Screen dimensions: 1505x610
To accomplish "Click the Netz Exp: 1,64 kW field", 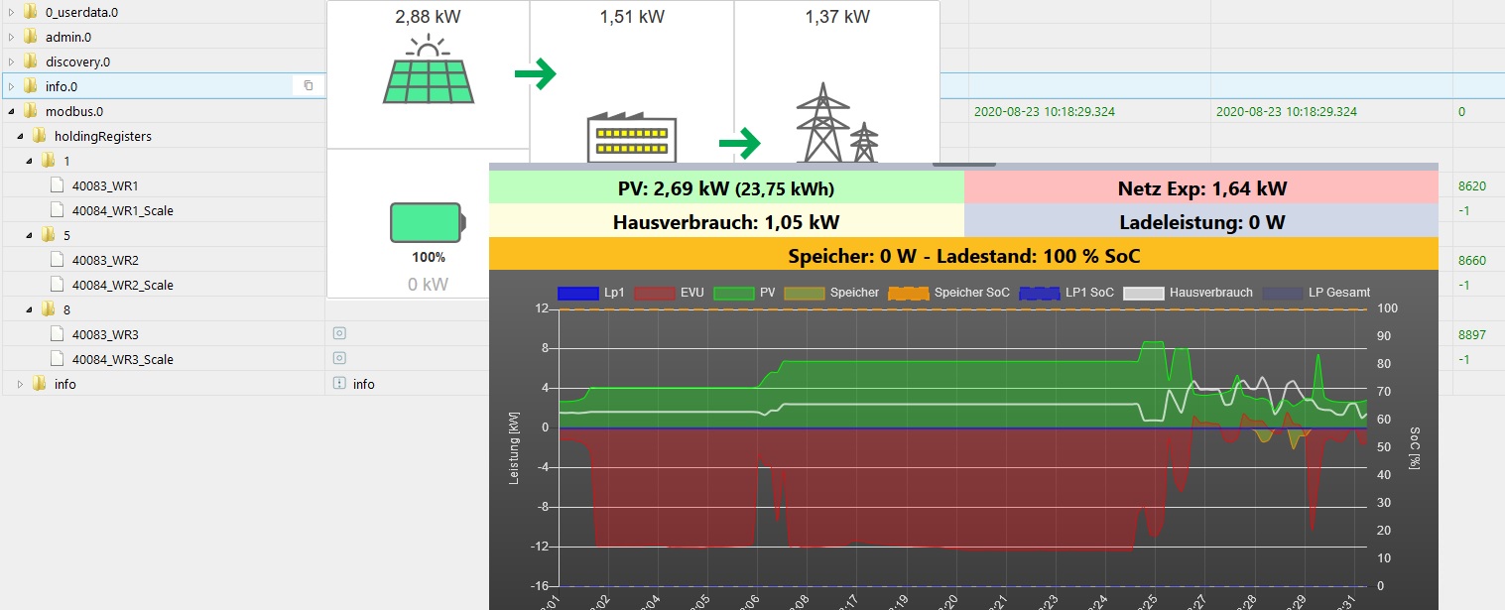I will [1201, 187].
